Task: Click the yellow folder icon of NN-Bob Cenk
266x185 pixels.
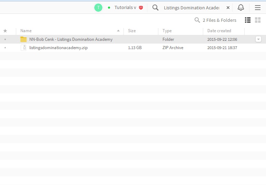Action: 23,39
